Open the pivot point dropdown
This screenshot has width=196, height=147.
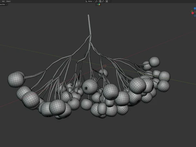[x=97, y=1]
